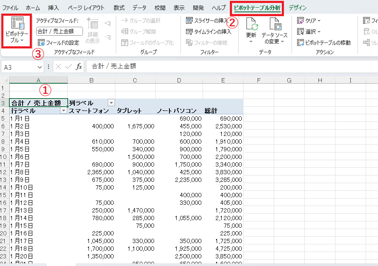Select the 1月8日 row label
The width and height of the screenshot is (378, 266).
coord(39,172)
